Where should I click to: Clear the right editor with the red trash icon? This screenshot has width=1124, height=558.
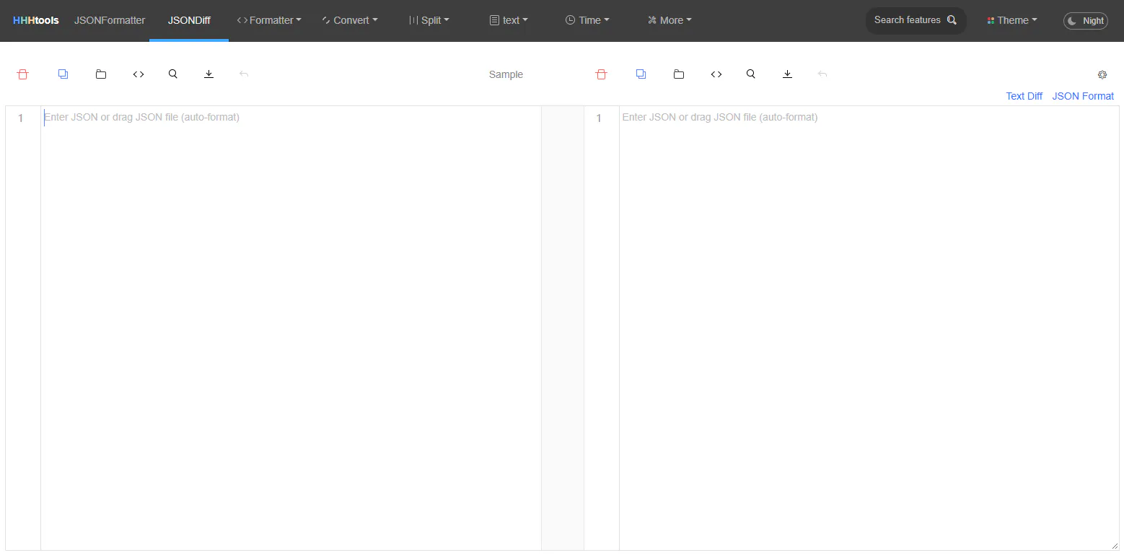point(601,74)
